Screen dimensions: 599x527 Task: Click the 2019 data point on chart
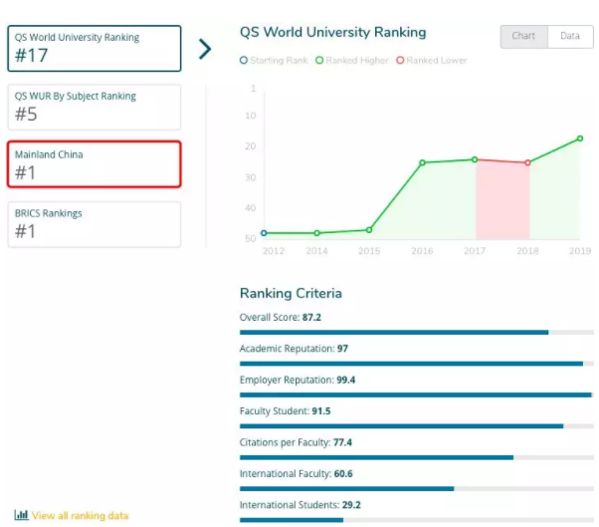[x=580, y=138]
